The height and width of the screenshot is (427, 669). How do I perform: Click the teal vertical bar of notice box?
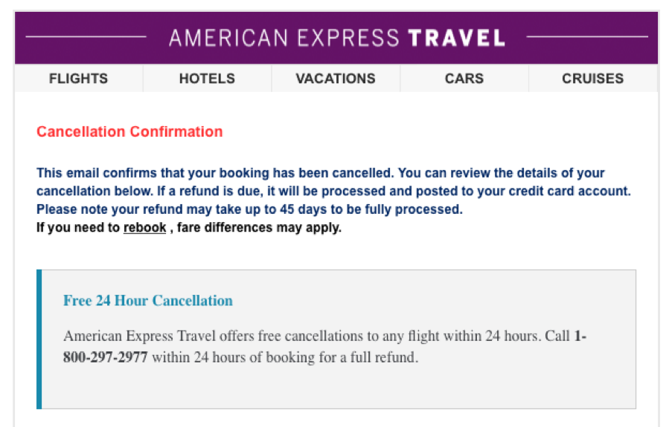point(39,339)
